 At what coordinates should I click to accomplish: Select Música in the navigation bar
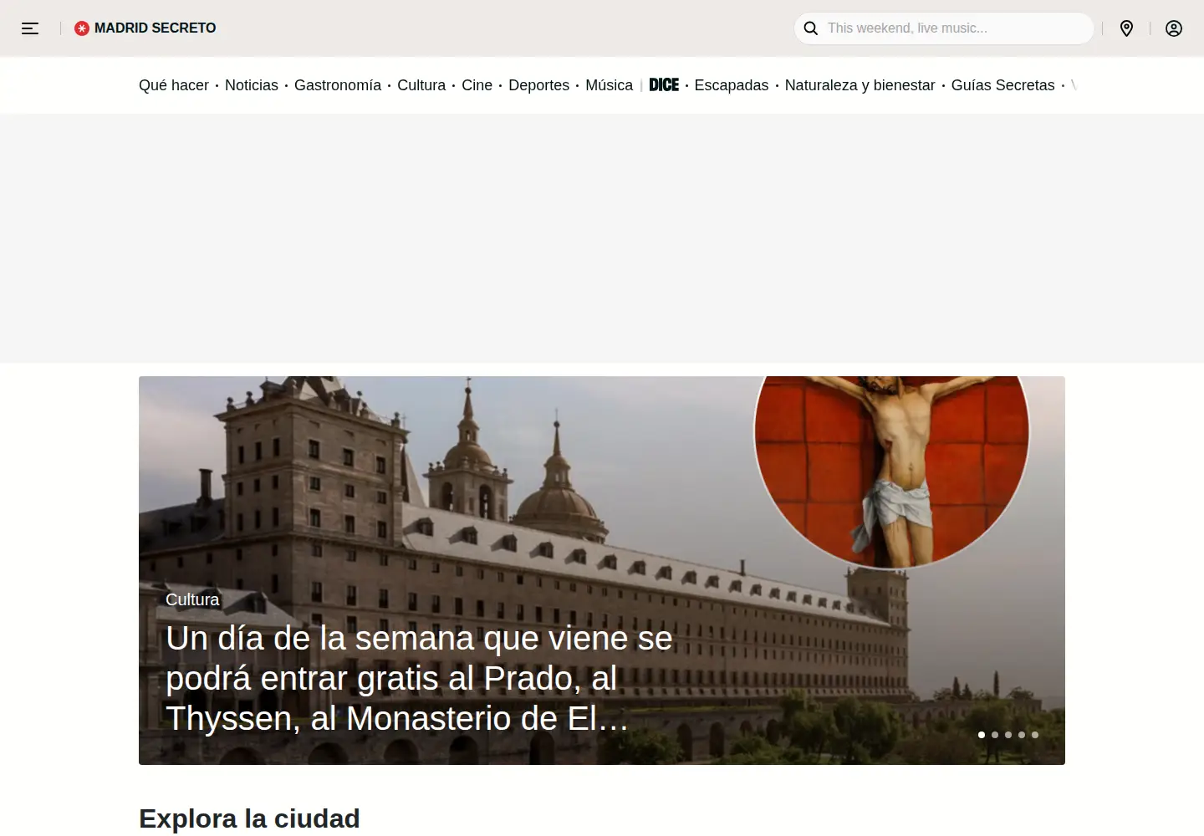(610, 85)
